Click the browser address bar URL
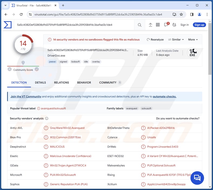This screenshot has width=213, height=190. [x=98, y=15]
